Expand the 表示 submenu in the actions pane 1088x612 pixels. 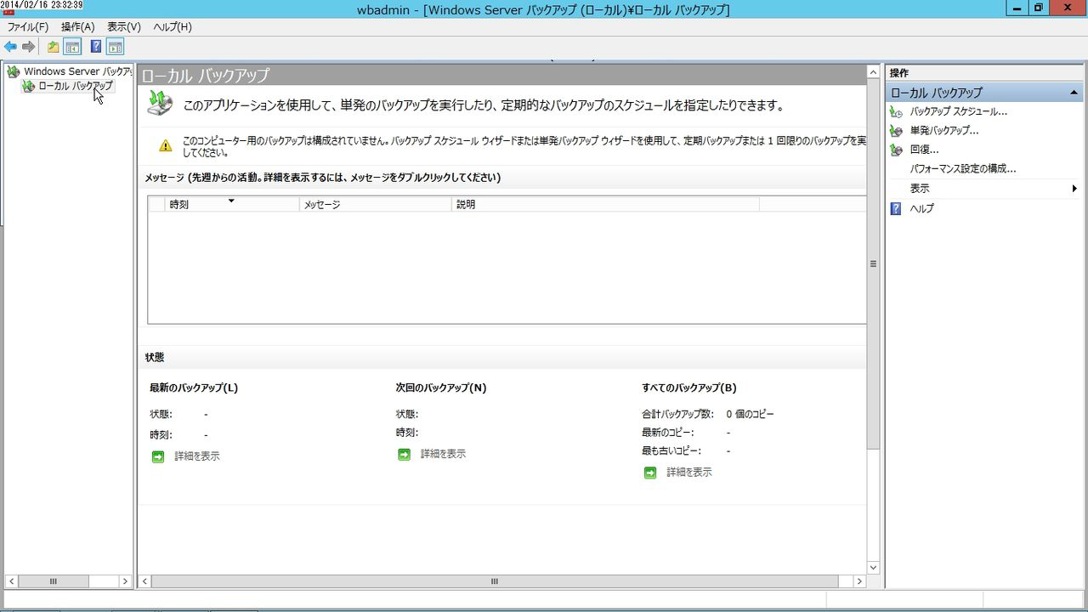[x=983, y=189]
